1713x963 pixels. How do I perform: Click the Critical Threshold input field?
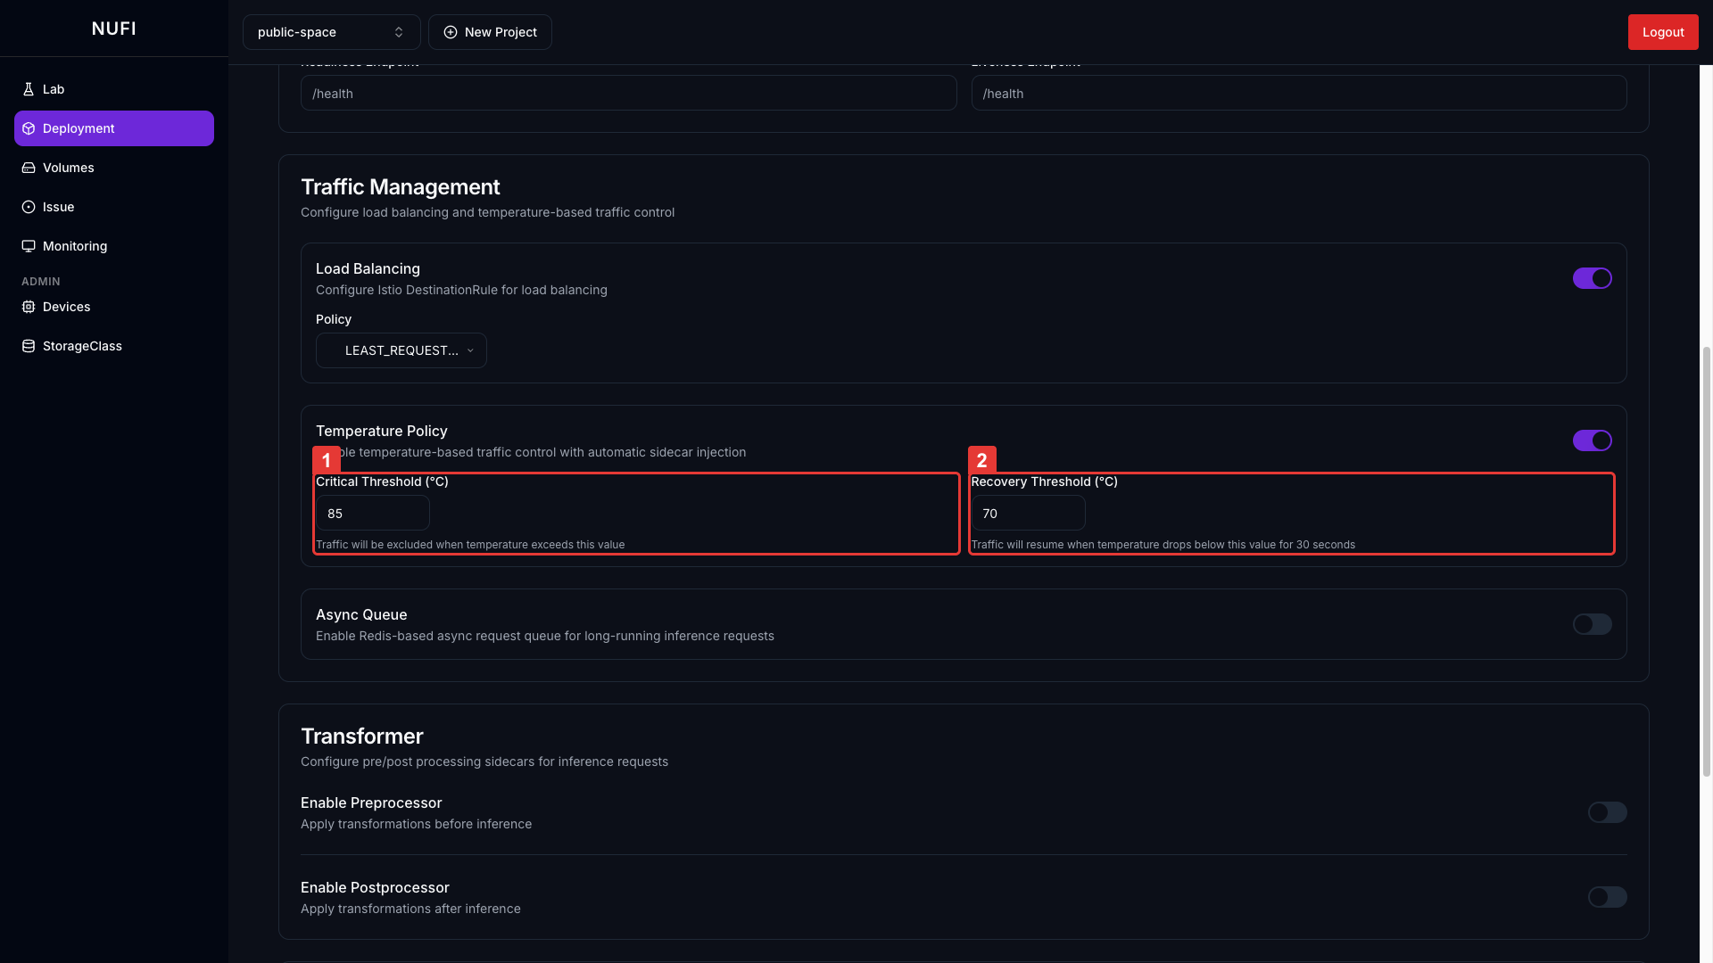pos(372,514)
